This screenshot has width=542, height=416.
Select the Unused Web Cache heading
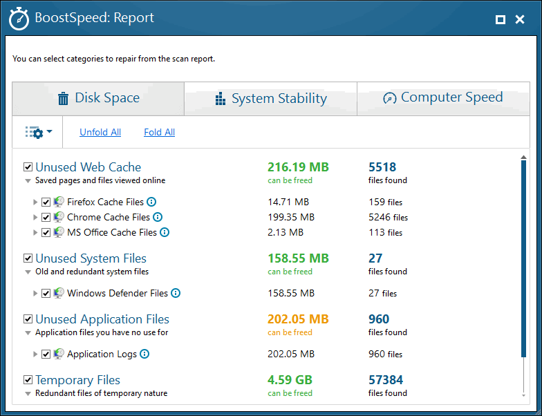pos(88,167)
